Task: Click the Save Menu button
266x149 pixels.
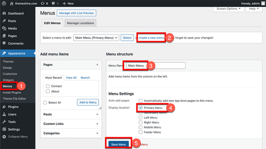Action: [119, 144]
